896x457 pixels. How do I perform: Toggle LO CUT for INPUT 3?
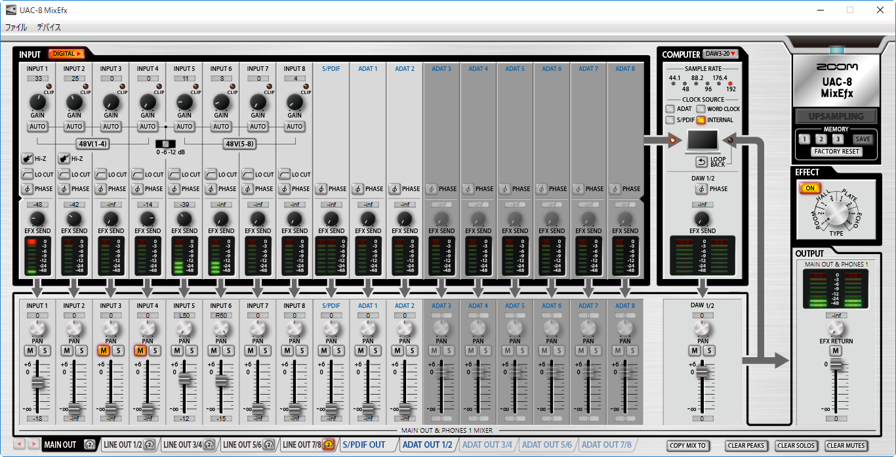tap(101, 174)
